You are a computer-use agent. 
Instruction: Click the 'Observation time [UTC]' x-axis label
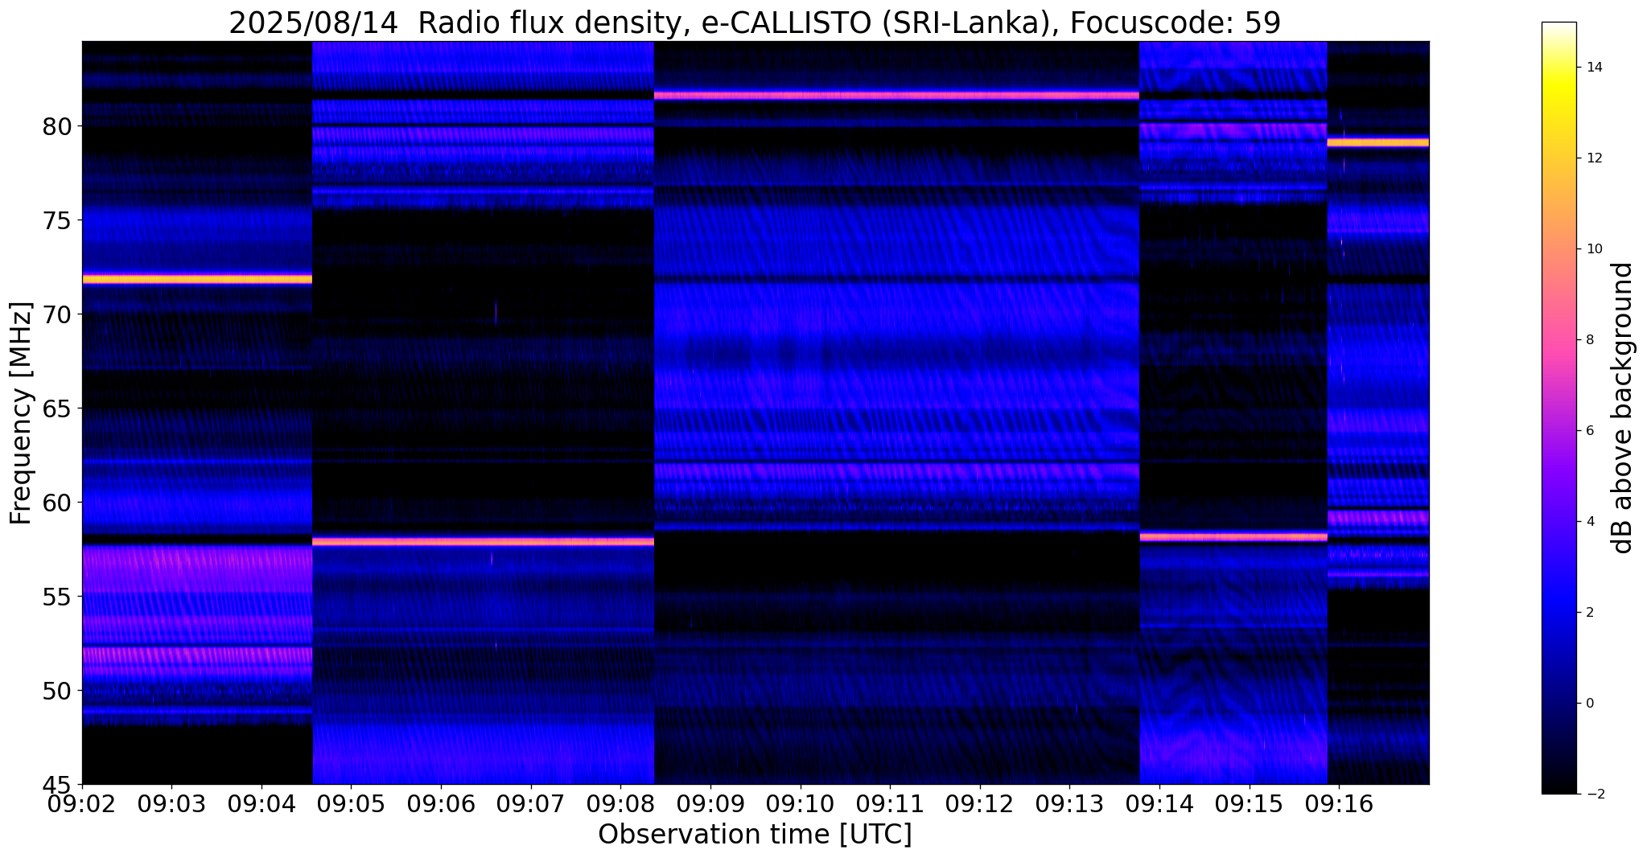(755, 835)
